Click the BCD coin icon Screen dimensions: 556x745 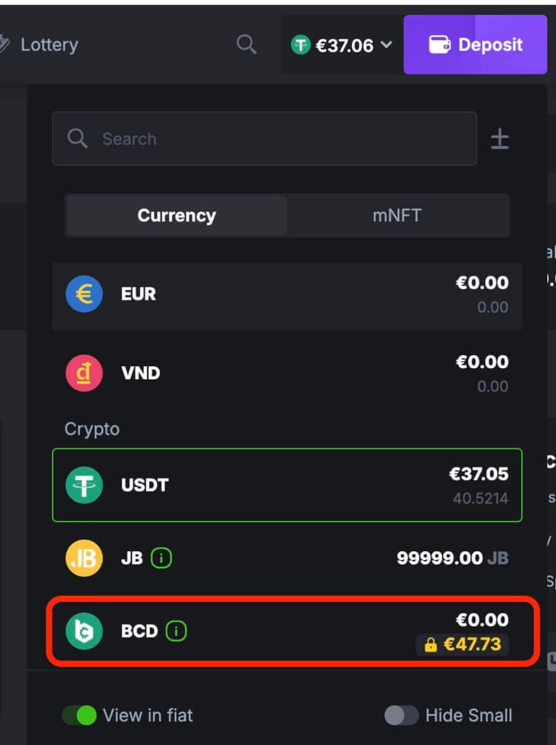pos(84,631)
